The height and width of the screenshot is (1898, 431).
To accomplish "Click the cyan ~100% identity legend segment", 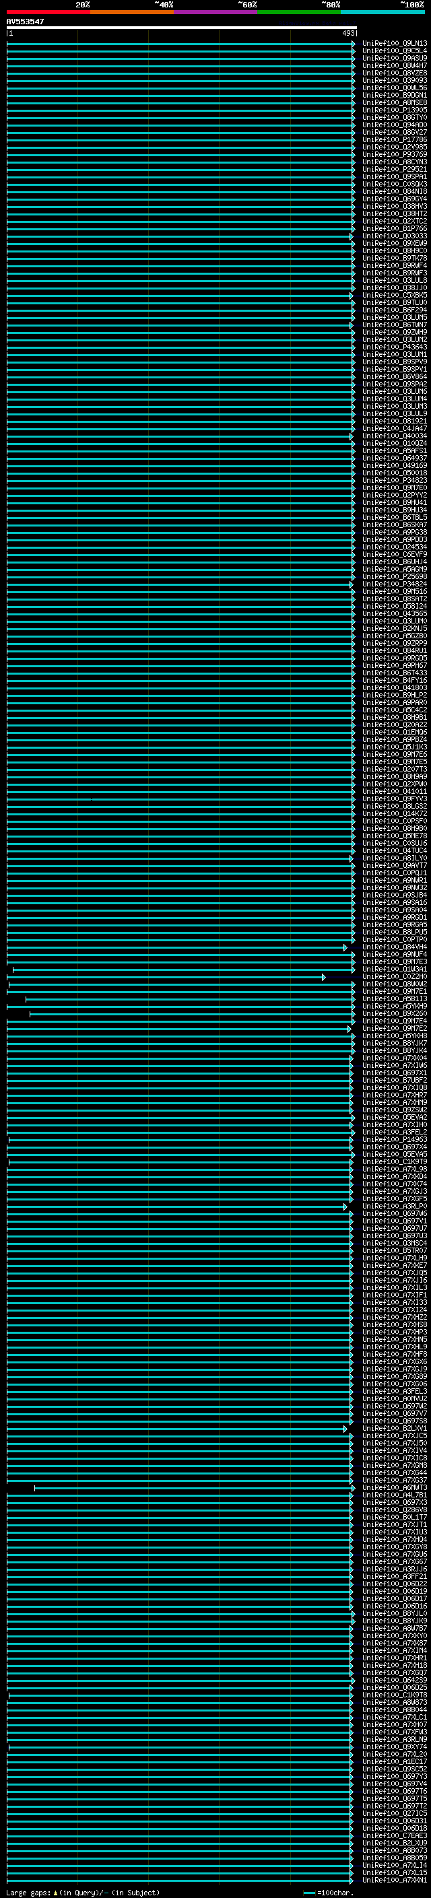I will [383, 12].
